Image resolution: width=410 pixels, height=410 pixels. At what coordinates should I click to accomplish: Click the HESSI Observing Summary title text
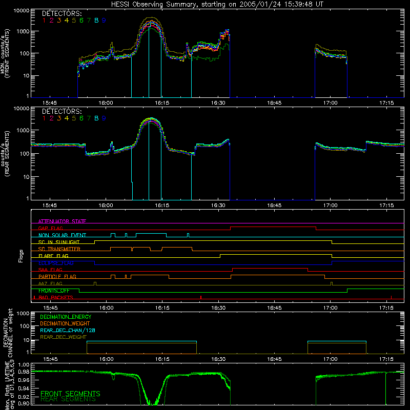coord(217,5)
